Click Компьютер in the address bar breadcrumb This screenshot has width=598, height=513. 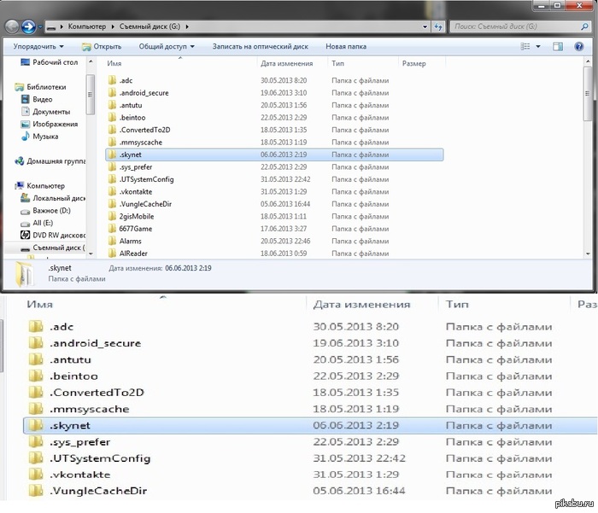(88, 27)
